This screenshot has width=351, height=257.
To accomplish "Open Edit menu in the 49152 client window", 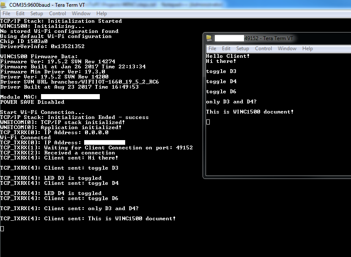I will click(x=226, y=49).
